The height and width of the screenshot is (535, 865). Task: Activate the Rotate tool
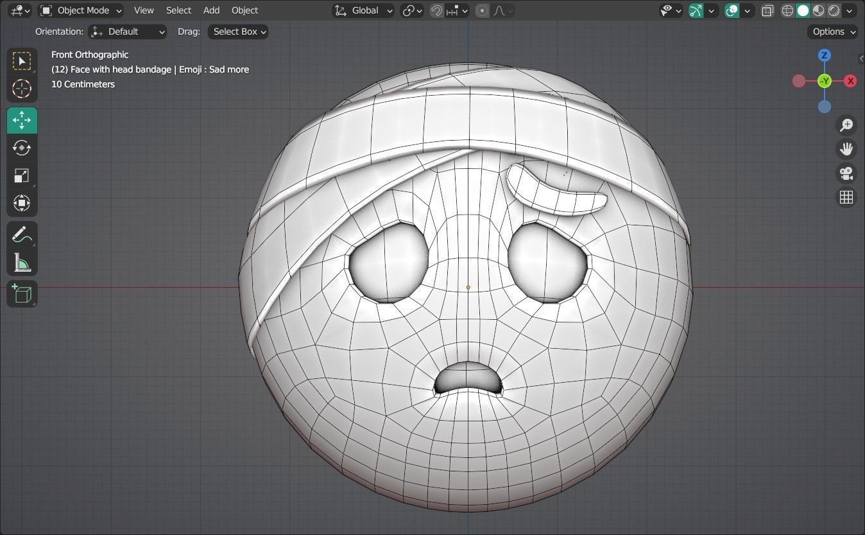(22, 148)
